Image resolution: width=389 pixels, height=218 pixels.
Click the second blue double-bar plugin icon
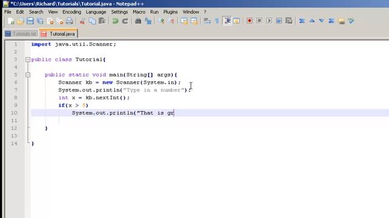tap(331, 21)
